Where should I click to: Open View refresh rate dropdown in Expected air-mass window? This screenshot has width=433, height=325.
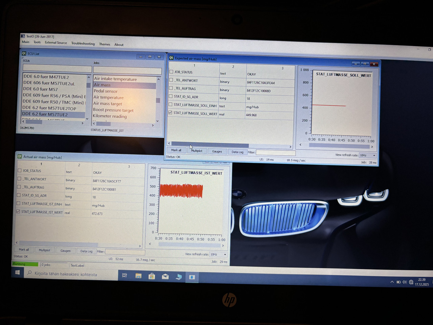[368, 155]
